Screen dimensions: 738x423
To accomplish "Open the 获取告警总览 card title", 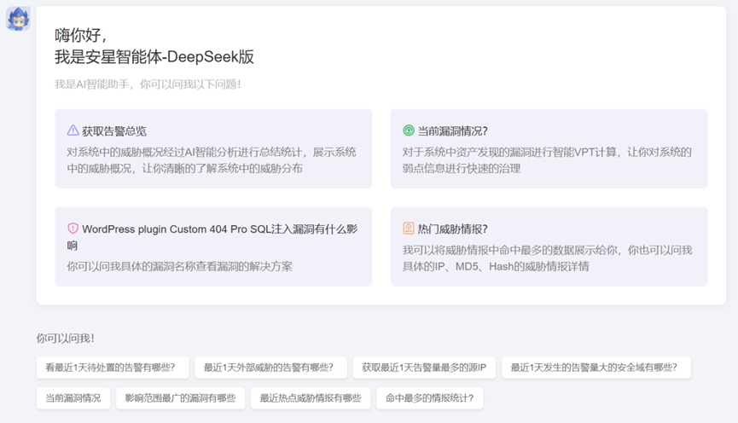I will [114, 131].
